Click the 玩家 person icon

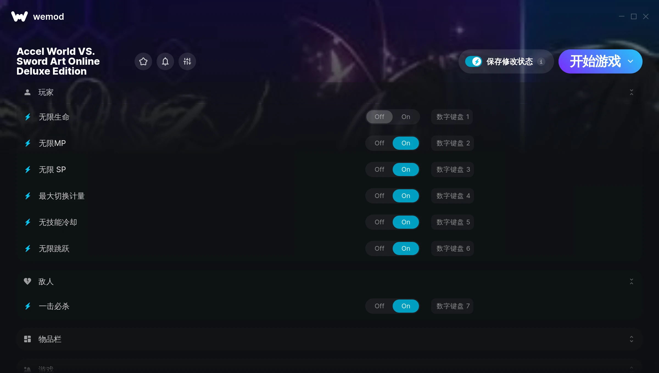[x=27, y=92]
